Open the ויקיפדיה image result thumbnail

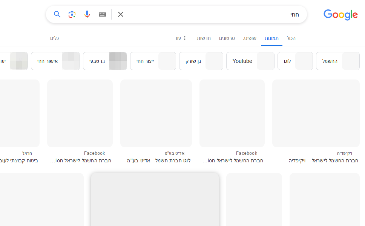coord(316,113)
